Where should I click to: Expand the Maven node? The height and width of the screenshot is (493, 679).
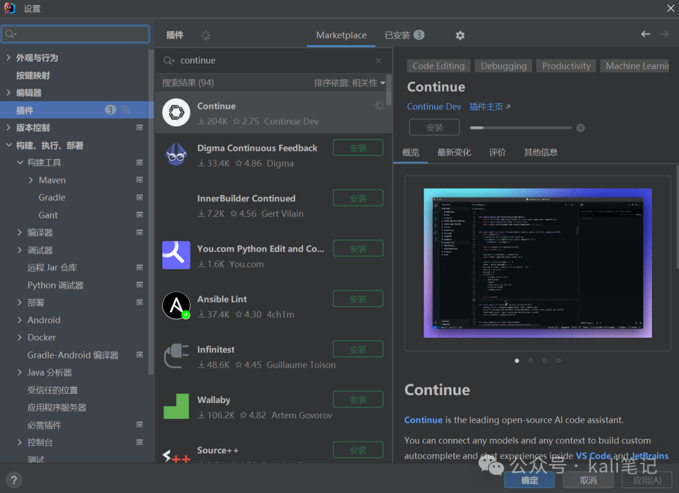coord(31,180)
